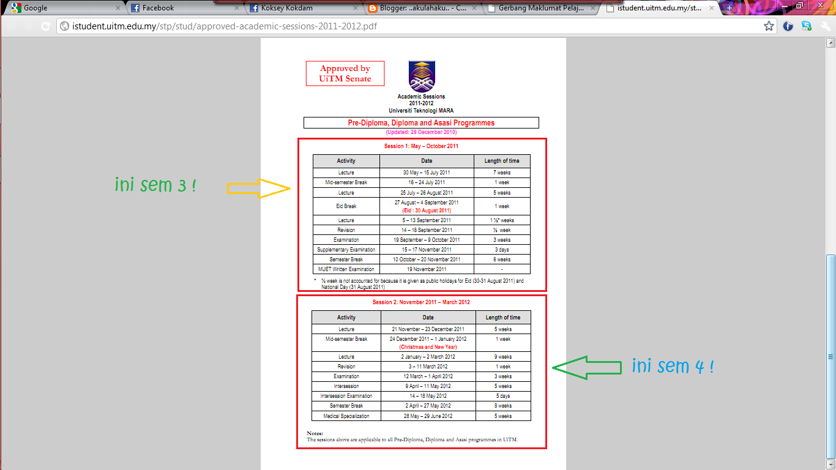Click the 'Eid Break' activity cell
836x470 pixels.
[346, 206]
